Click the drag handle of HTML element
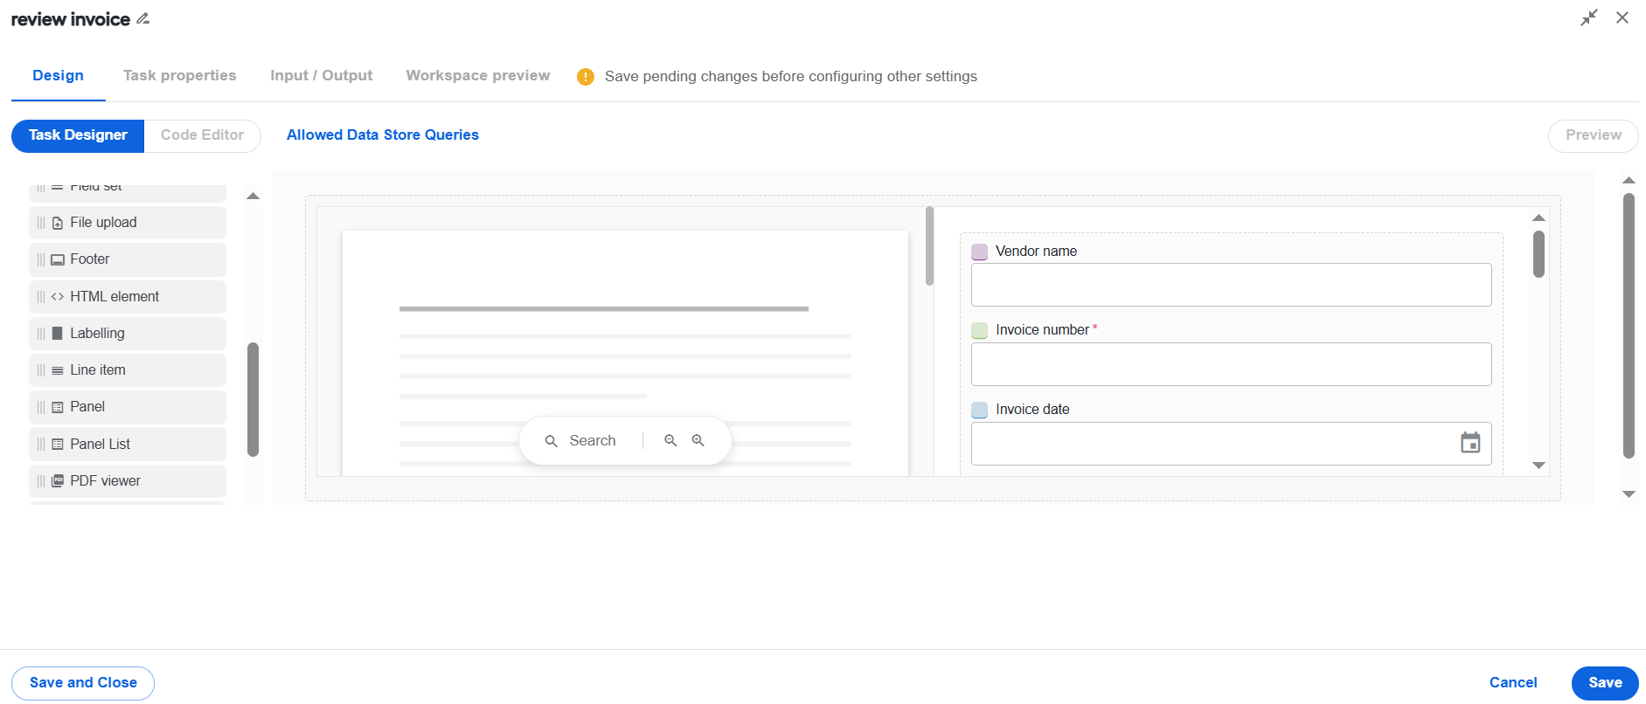Screen dimensions: 1646x704 (x=41, y=297)
